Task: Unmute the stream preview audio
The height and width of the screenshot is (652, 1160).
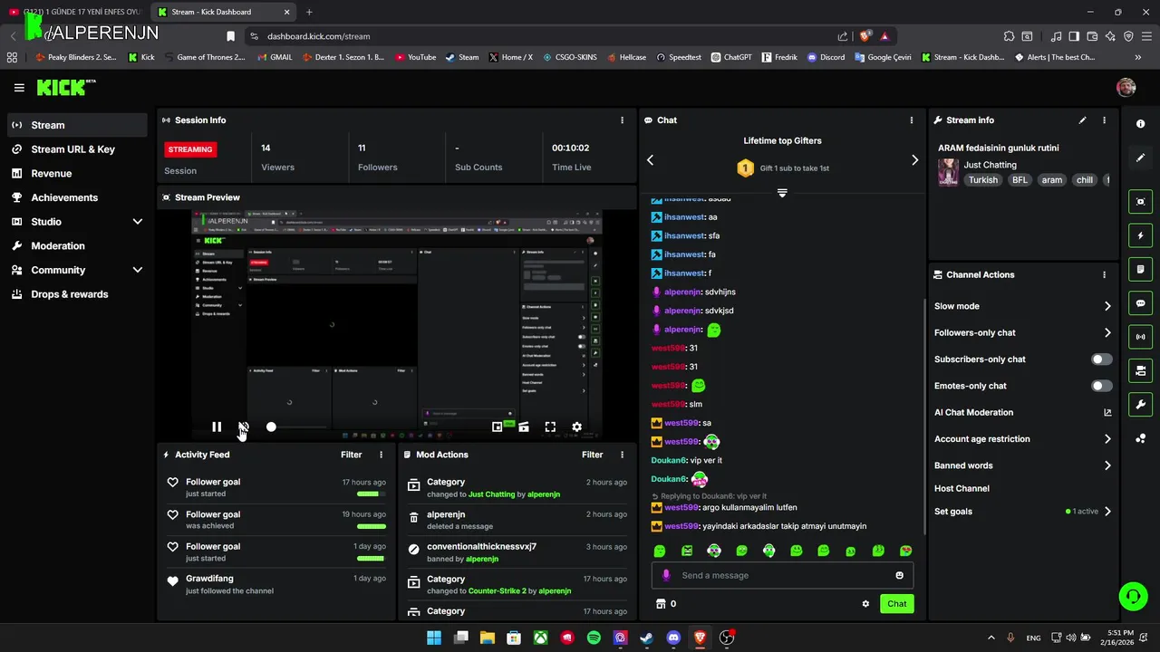Action: coord(244,427)
